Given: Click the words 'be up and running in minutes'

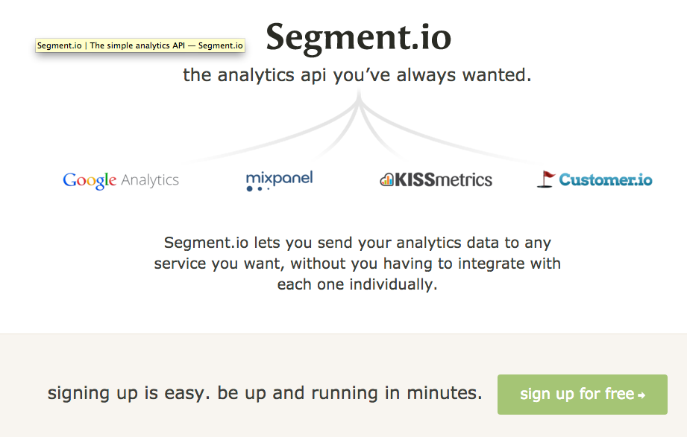Looking at the screenshot, I should [350, 393].
